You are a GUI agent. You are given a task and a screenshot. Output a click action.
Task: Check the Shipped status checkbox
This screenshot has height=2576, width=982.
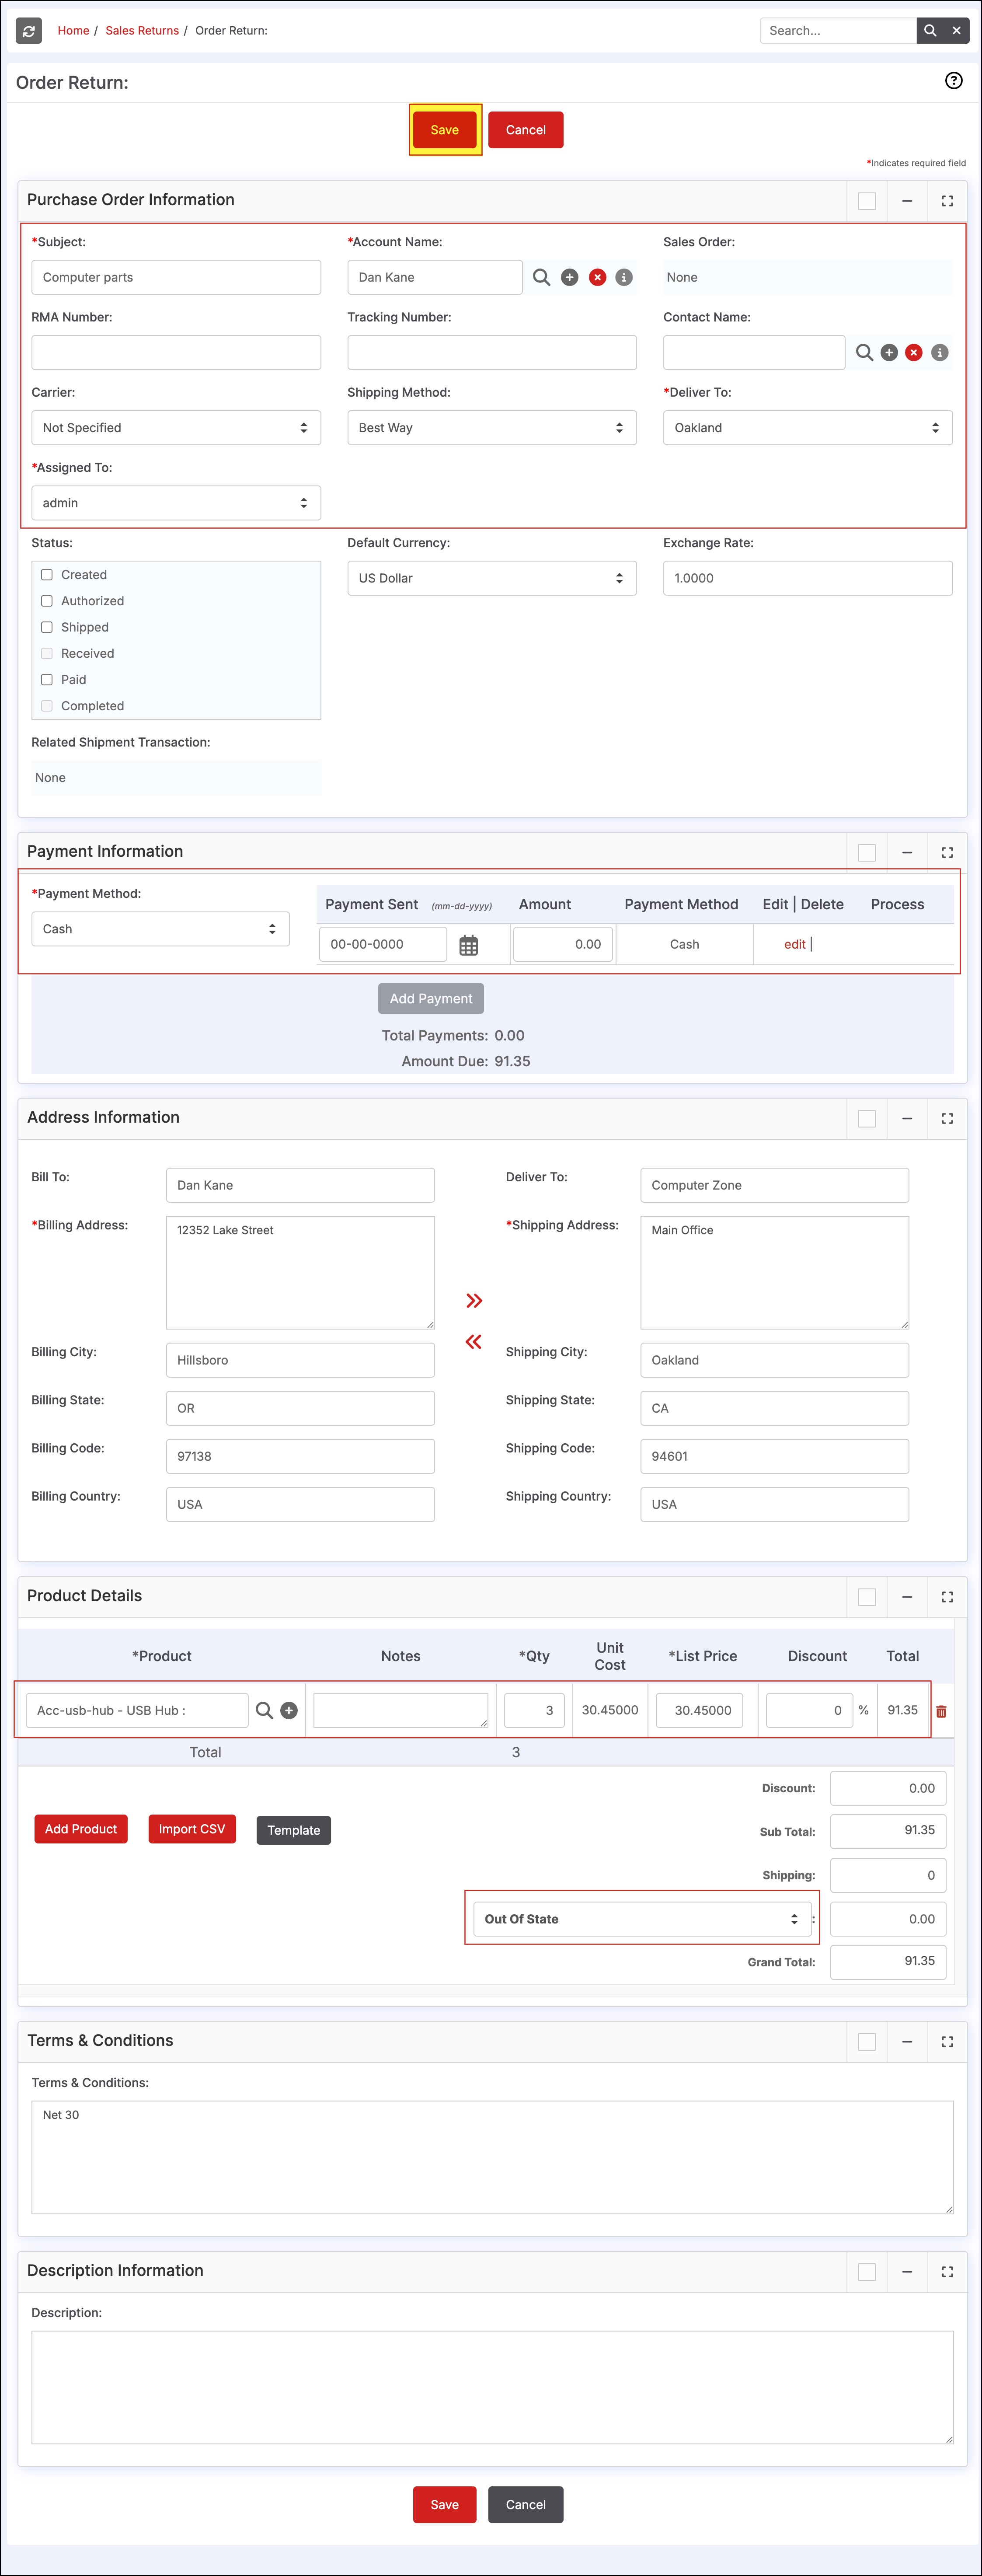click(47, 627)
